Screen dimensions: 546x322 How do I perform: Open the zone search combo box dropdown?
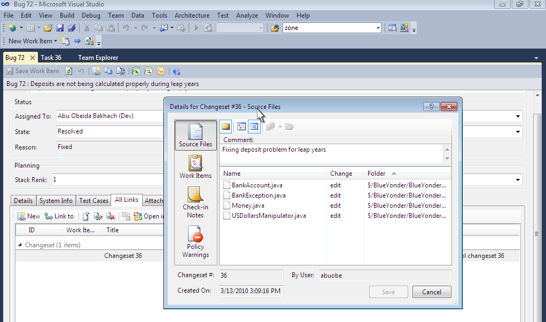(x=378, y=28)
